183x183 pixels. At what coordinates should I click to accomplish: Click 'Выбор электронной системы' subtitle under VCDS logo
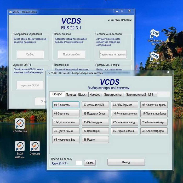pyautogui.click(x=108, y=88)
